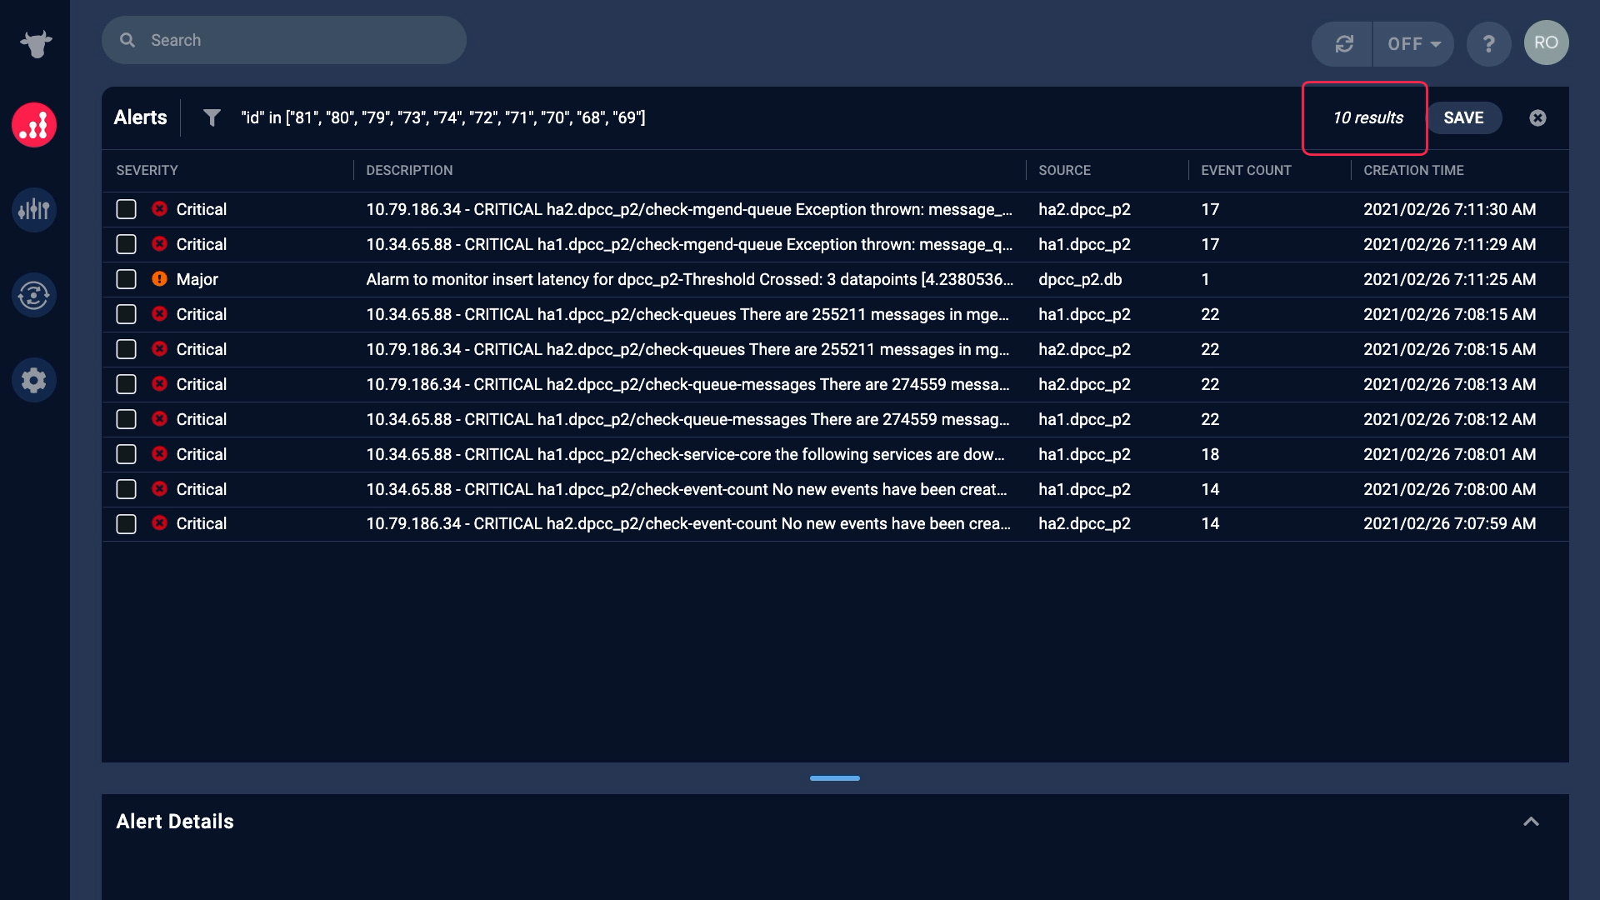Click the filter funnel icon
This screenshot has width=1600, height=900.
pyautogui.click(x=212, y=117)
